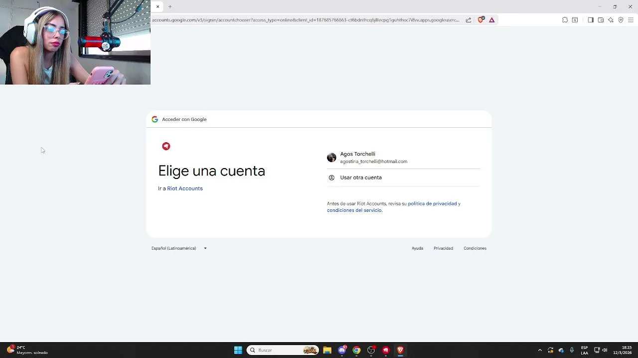Screen dimensions: 638x358
Task: Open File Explorer from taskbar
Action: (327, 350)
